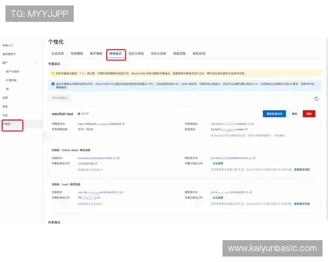Open 快速入门 in the sidebar
Viewport: 328px width, 262px height.
(8, 45)
